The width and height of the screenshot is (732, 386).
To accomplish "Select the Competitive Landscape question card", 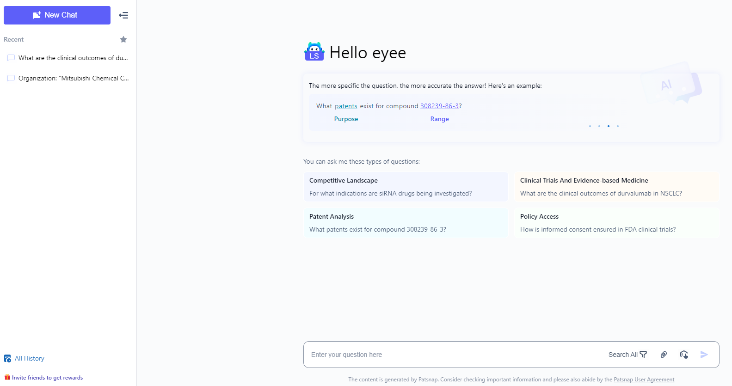I will coord(406,187).
